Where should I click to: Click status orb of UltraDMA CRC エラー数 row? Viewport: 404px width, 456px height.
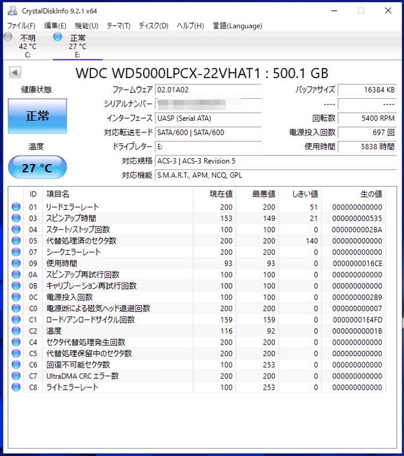[16, 376]
